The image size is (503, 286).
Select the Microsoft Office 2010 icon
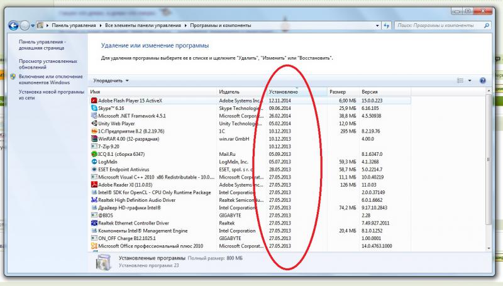pyautogui.click(x=94, y=246)
